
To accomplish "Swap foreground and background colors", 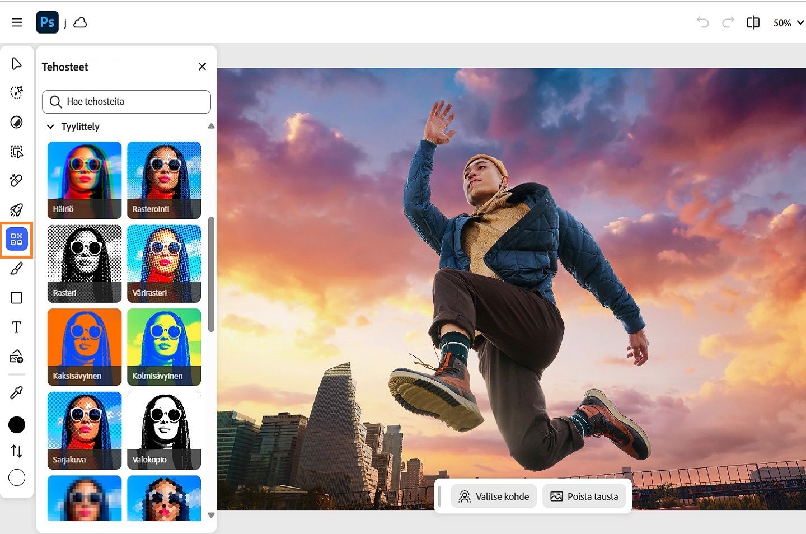I will 17,451.
